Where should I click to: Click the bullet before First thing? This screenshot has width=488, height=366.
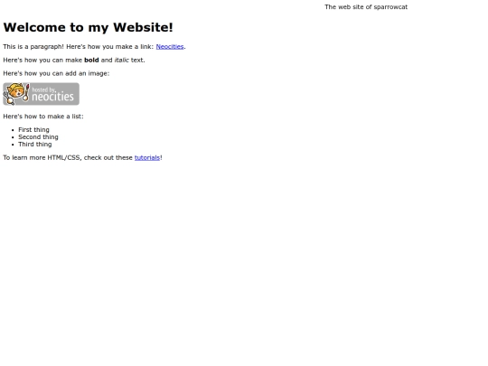pyautogui.click(x=13, y=130)
